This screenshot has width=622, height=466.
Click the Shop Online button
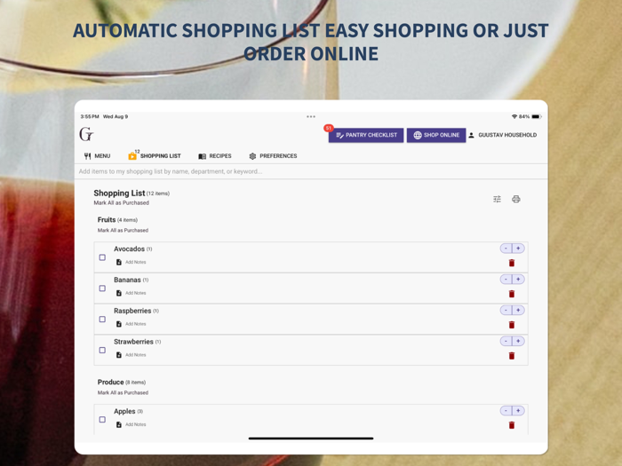pyautogui.click(x=436, y=135)
